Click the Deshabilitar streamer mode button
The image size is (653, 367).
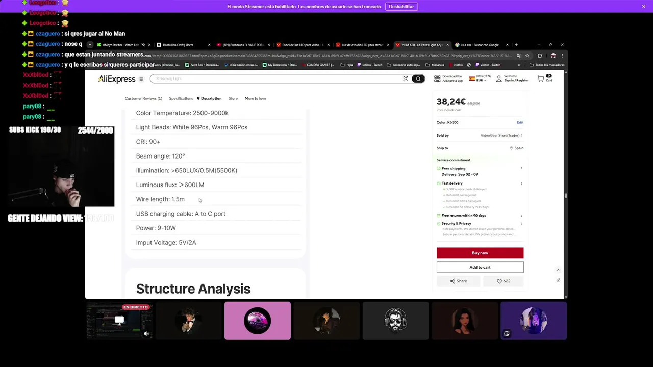coord(401,7)
